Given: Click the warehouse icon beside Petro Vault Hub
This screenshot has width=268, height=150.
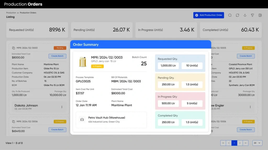Looking at the screenshot, I should click(82, 120).
